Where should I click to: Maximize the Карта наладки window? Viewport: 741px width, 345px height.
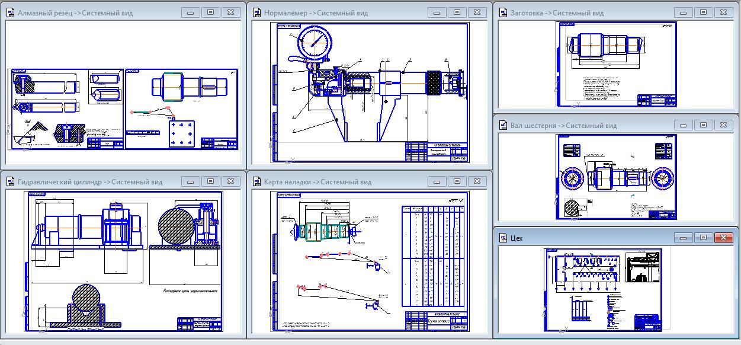click(x=457, y=181)
